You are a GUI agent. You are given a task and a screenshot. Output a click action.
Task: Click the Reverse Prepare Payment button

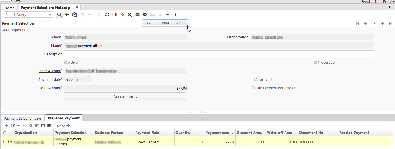pyautogui.click(x=165, y=23)
